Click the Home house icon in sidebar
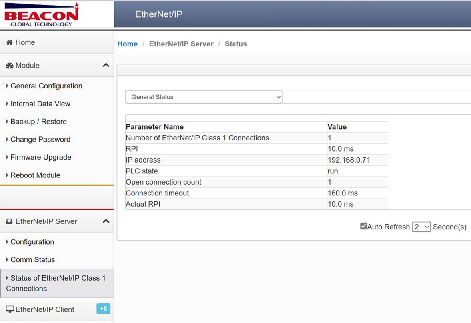 [x=9, y=42]
